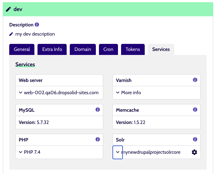
Task: Click the pencil icon beside dev title
Action: point(8,9)
